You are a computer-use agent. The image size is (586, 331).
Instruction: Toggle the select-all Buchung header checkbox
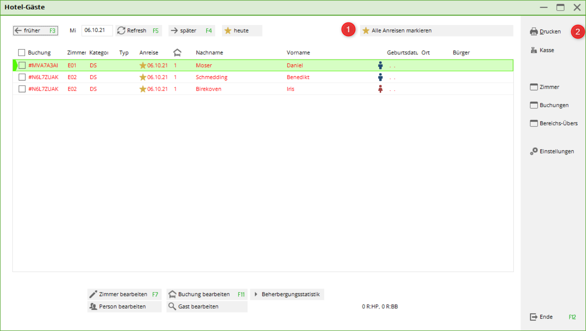[x=22, y=53]
